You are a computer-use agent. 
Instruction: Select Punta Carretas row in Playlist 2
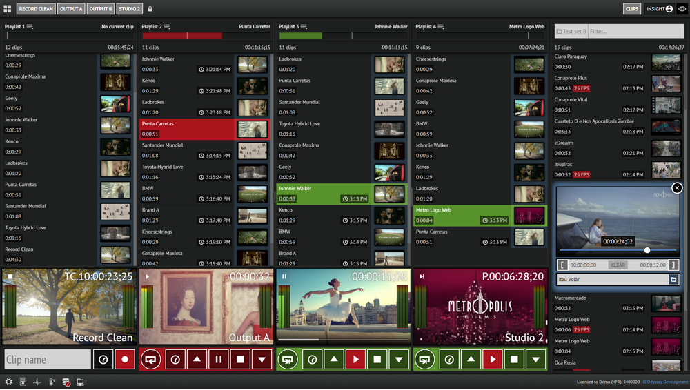205,130
